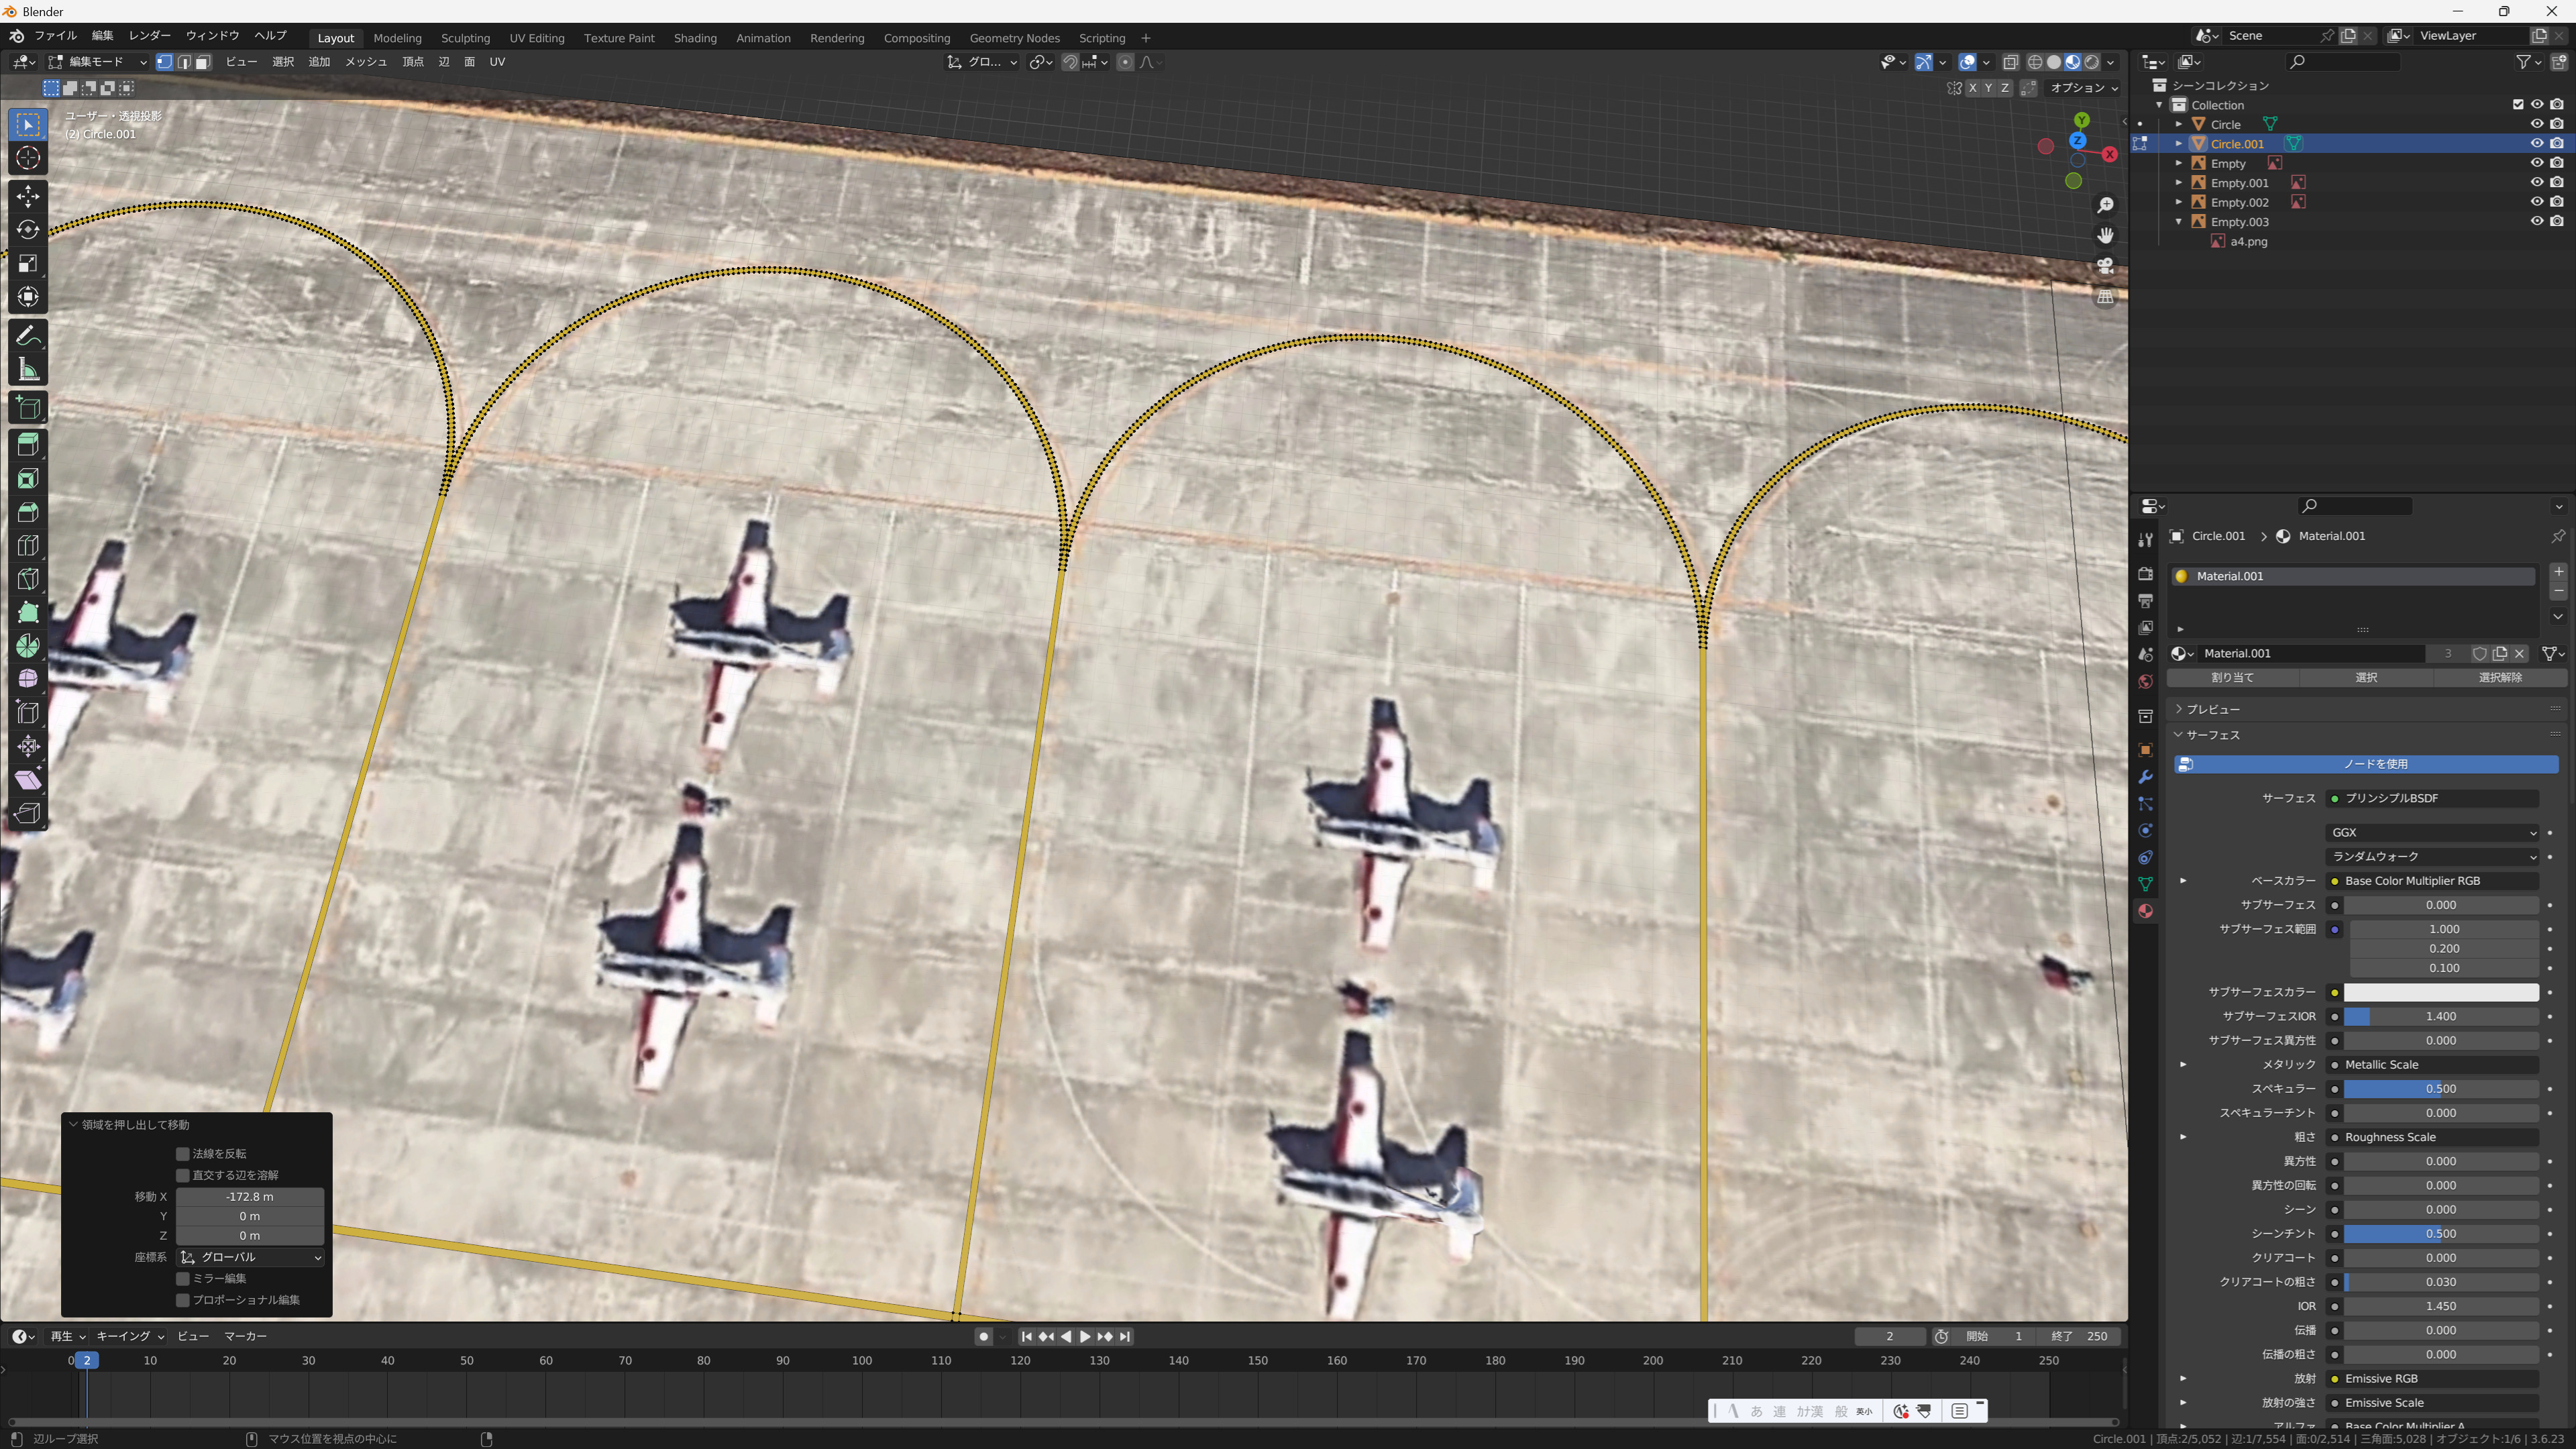The image size is (2576, 1449).
Task: Open the オプション dropdown in viewport header
Action: tap(2084, 88)
